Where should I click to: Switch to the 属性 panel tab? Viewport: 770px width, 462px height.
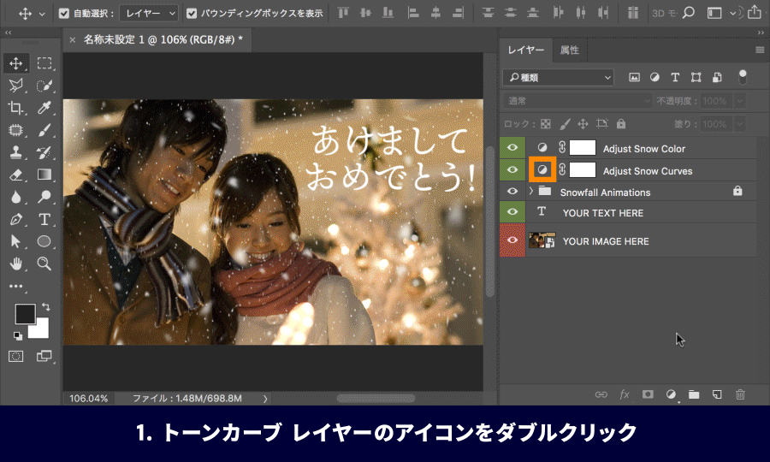(x=569, y=50)
